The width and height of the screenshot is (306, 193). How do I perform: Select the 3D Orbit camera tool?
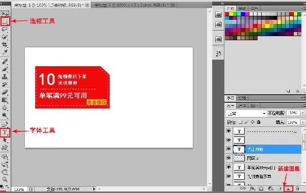[x=5, y=164]
